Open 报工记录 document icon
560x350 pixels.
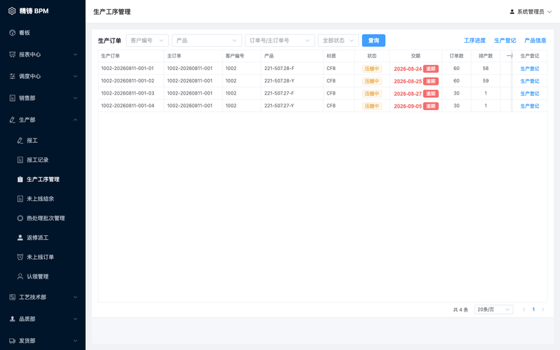coord(20,160)
